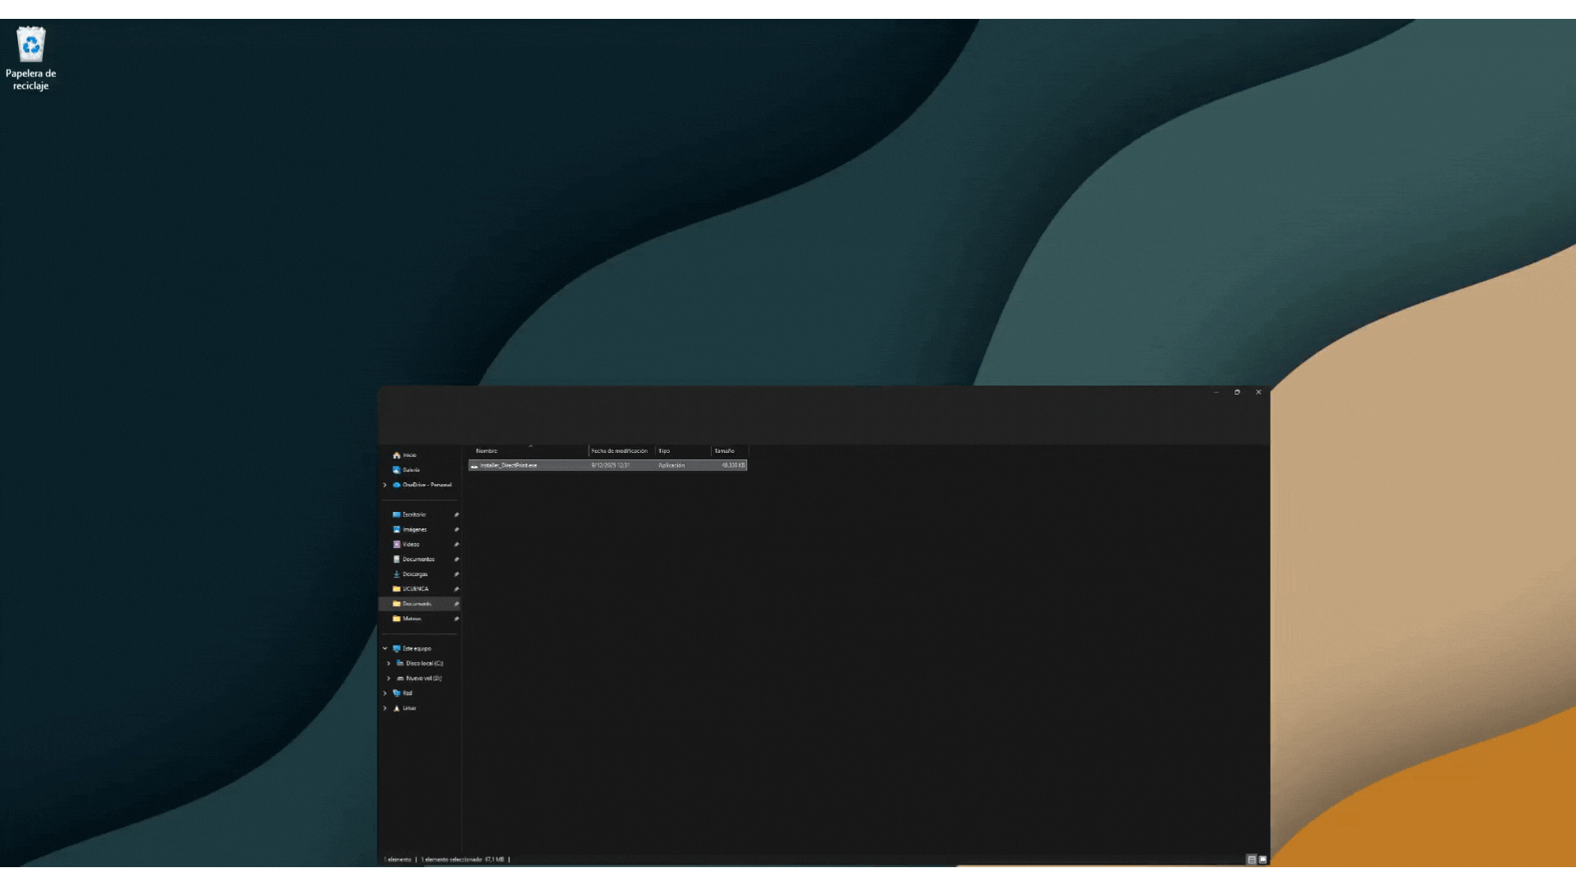Open the Documentos quick access folder

click(418, 559)
